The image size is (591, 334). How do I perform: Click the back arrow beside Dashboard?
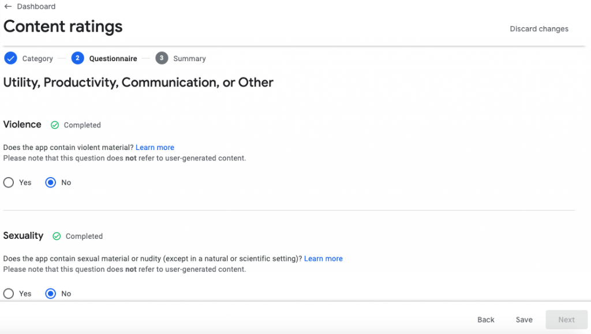pos(8,7)
